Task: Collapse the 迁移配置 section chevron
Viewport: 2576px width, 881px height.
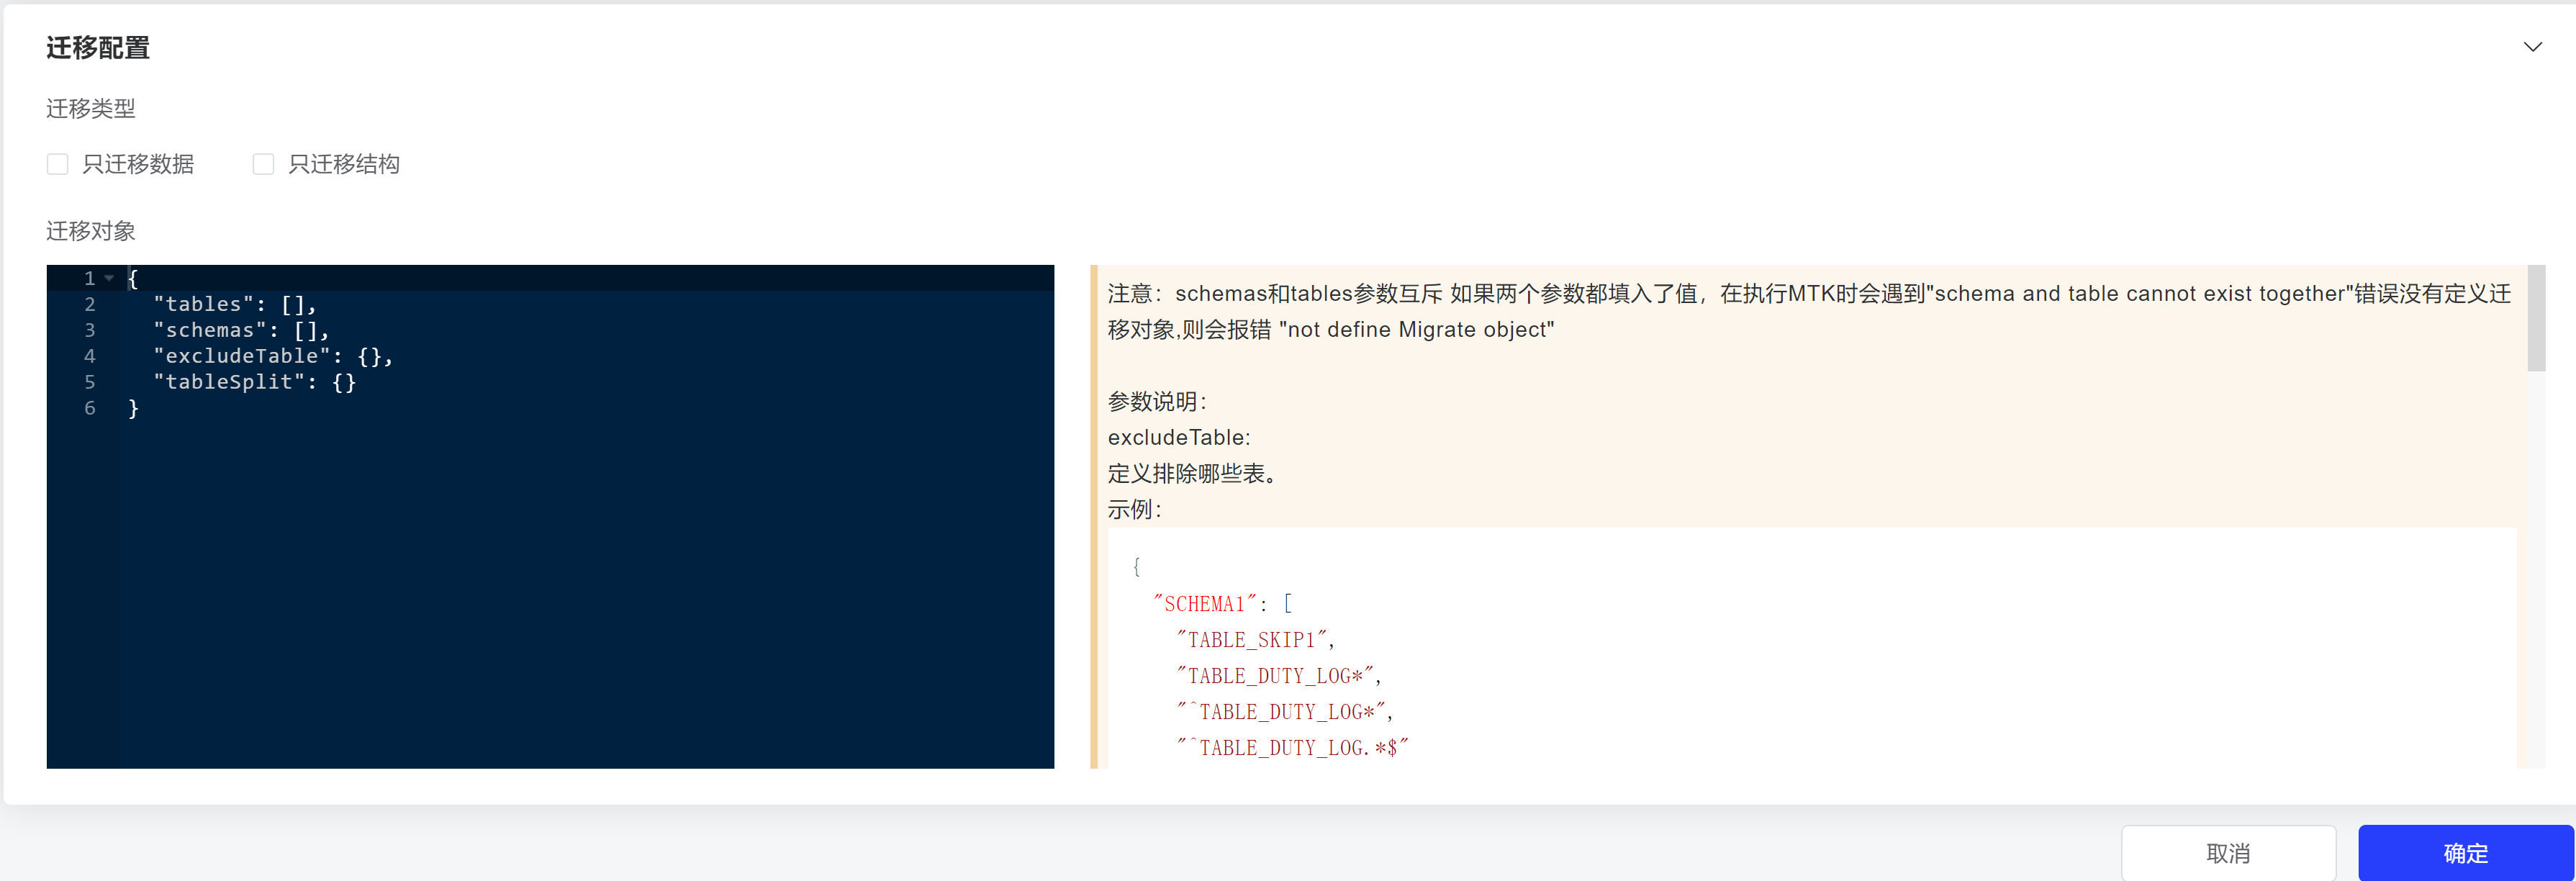Action: tap(2532, 47)
